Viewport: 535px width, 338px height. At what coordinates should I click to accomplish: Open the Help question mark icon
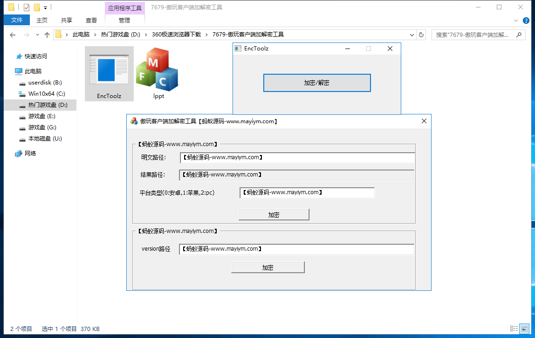coord(526,21)
